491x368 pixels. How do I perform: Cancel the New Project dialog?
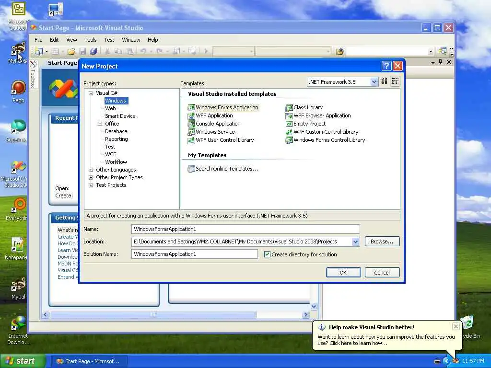point(382,273)
